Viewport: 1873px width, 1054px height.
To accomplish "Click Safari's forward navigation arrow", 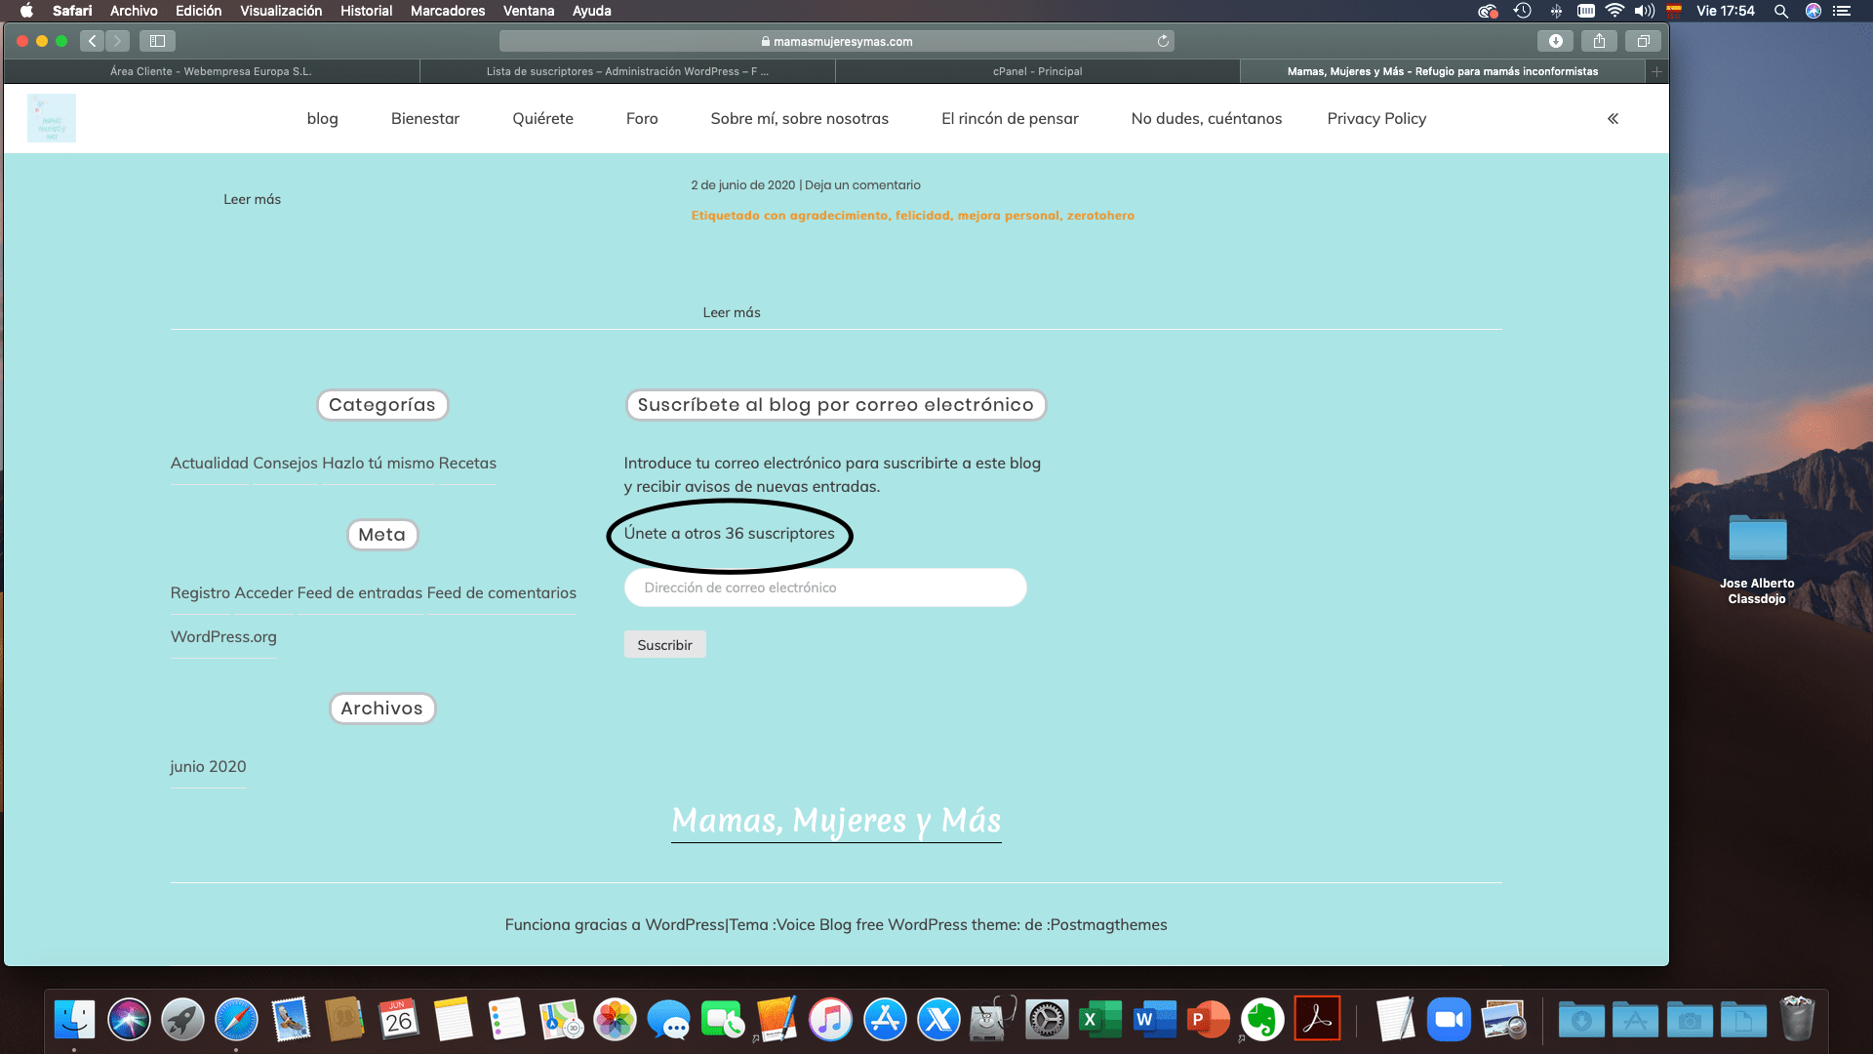I will tap(117, 41).
